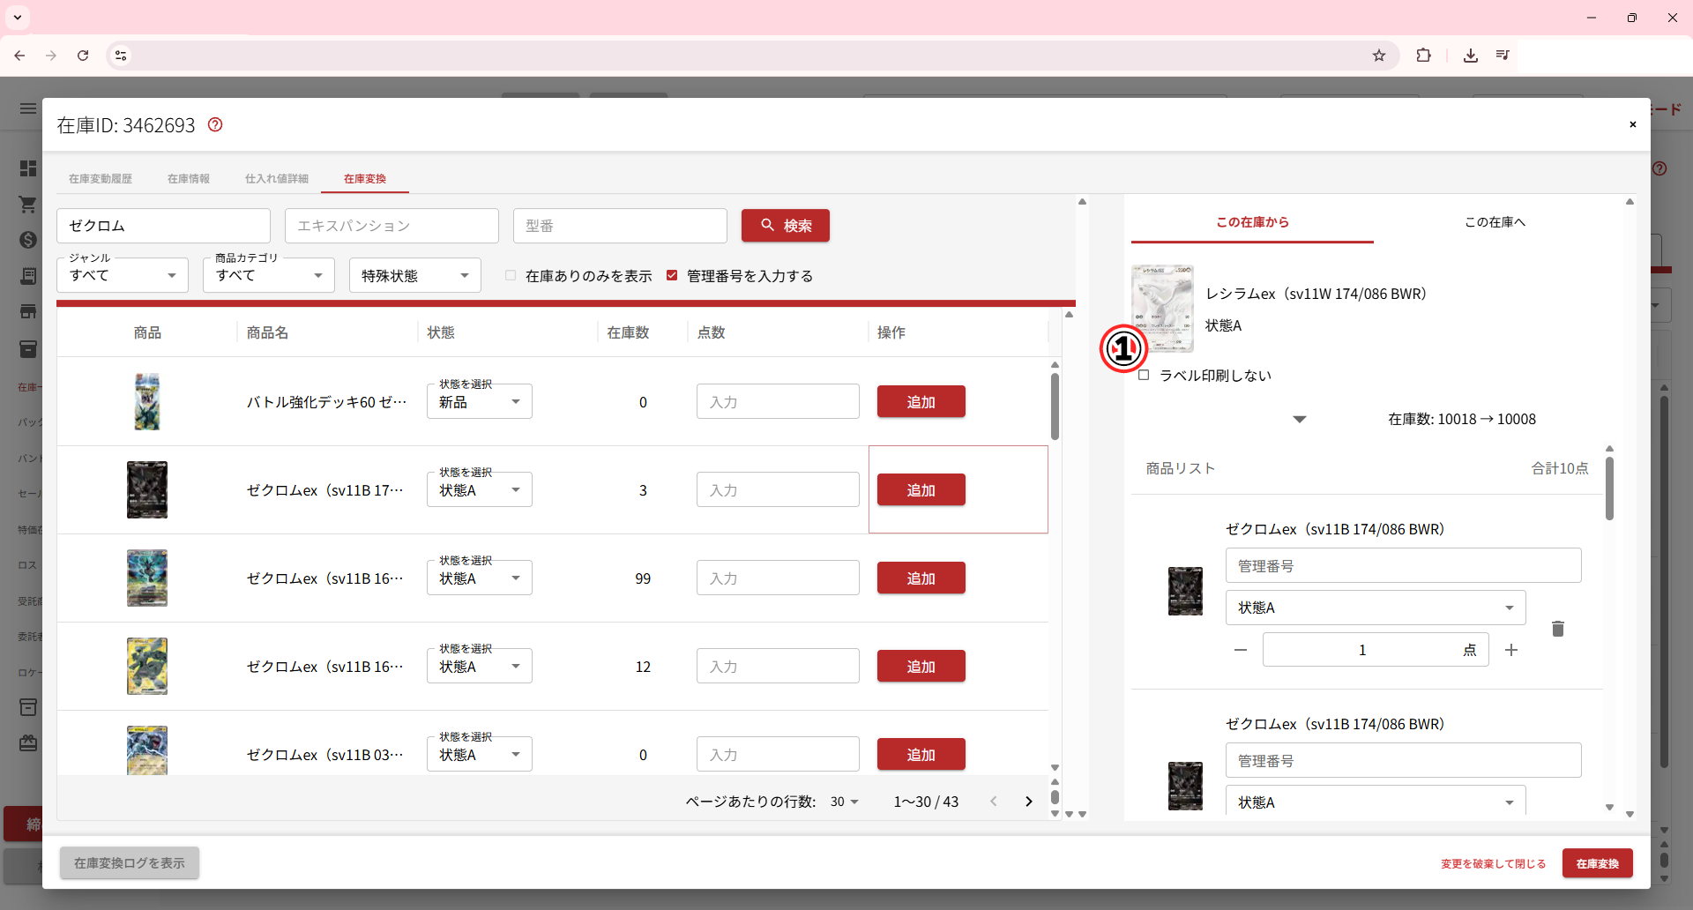Switch to 在庫変動履歴 tab
This screenshot has height=910, width=1693.
point(101,179)
